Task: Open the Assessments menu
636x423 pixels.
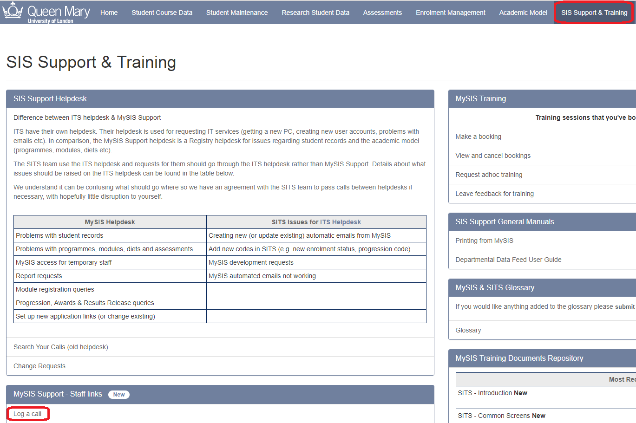Action: (382, 13)
